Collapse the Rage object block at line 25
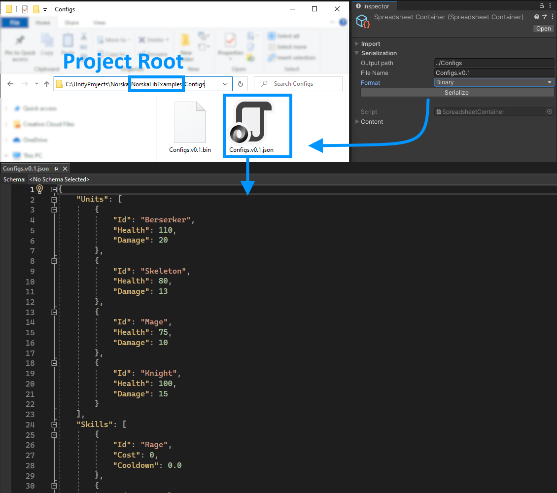The image size is (557, 493). point(54,435)
